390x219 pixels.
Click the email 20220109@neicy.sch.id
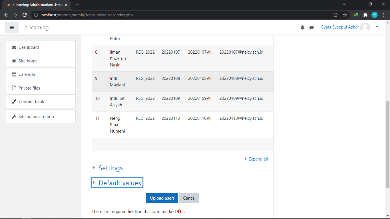[241, 98]
